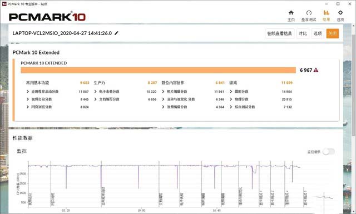This screenshot has height=214, width=356.
Task: Click the 在线查看结果 button
Action: tap(279, 33)
